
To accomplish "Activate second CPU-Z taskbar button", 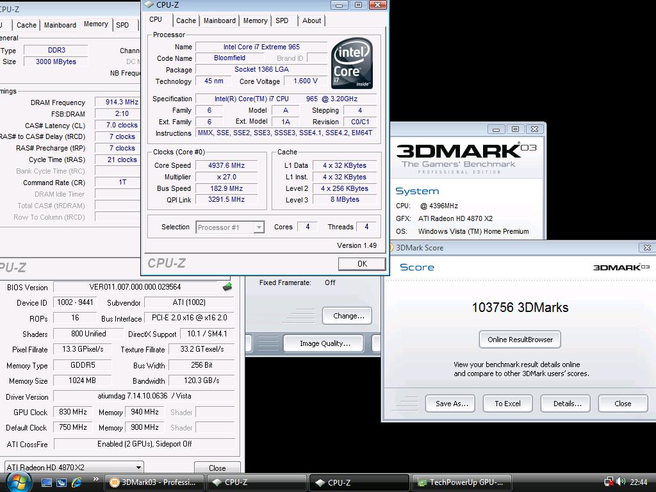I will 359,482.
